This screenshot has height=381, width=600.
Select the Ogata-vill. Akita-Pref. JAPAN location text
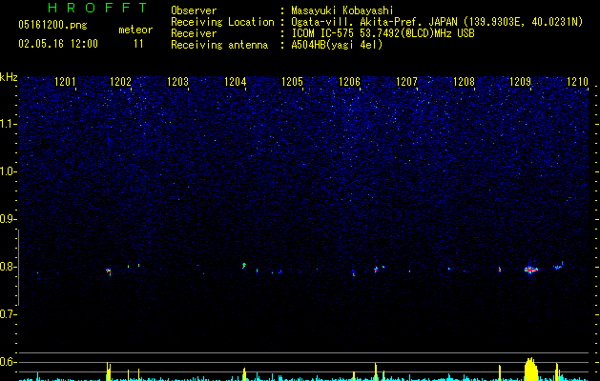(437, 22)
